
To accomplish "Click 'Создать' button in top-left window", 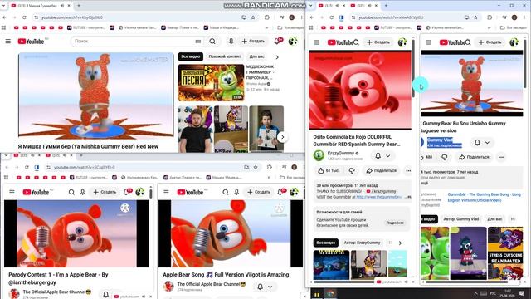I will click(x=253, y=41).
